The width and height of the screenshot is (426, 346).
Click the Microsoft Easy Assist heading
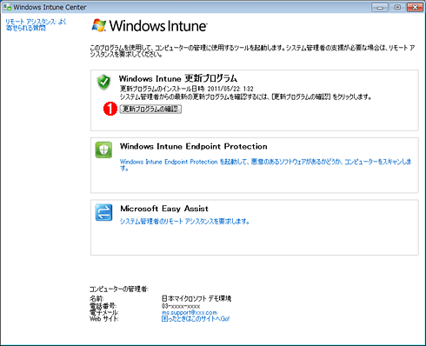[164, 209]
